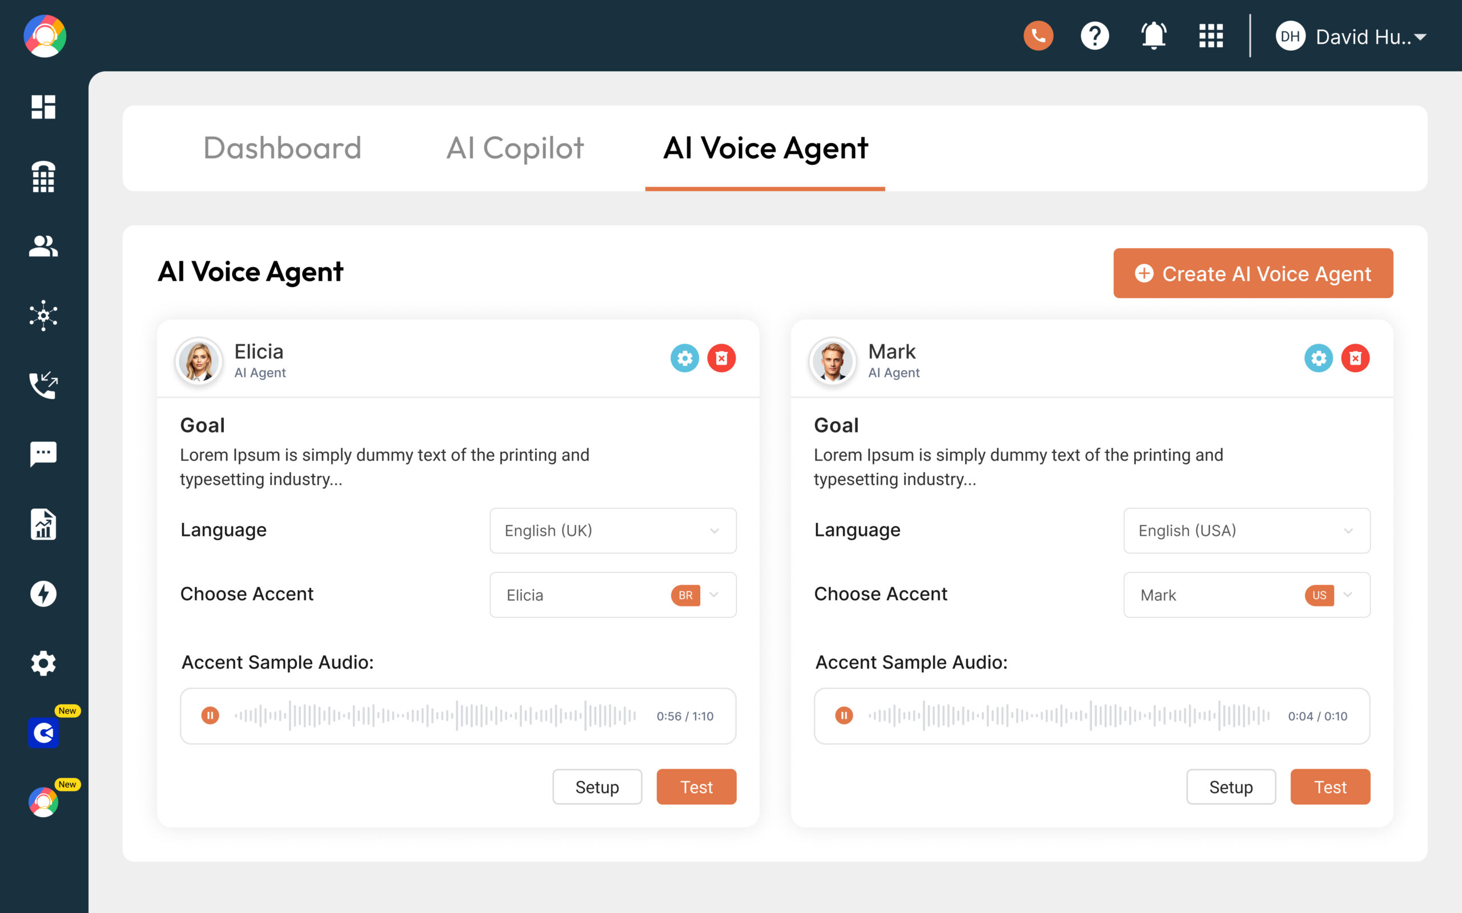
Task: Open the dialpad icon in sidebar
Action: coord(43,177)
